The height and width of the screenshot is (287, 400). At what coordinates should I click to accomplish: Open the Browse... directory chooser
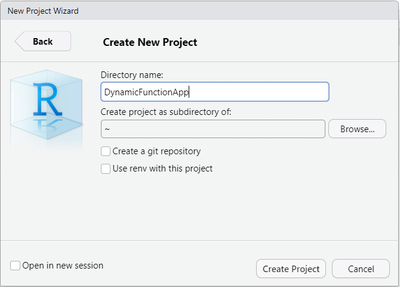pyautogui.click(x=357, y=129)
